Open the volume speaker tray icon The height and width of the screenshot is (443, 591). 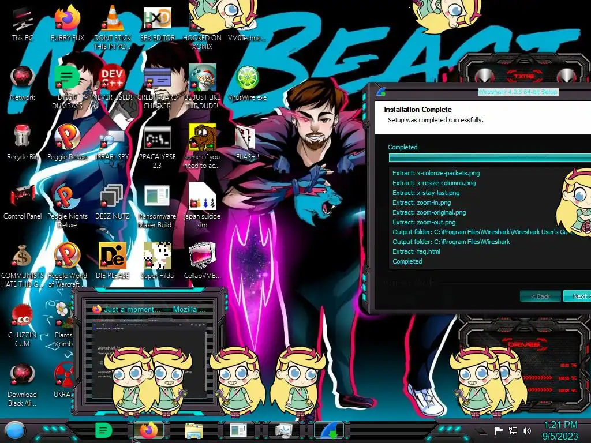pos(527,430)
